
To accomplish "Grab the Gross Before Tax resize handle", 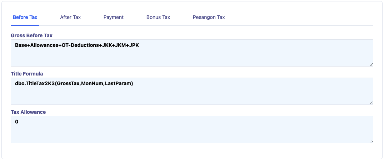I will (x=371, y=64).
